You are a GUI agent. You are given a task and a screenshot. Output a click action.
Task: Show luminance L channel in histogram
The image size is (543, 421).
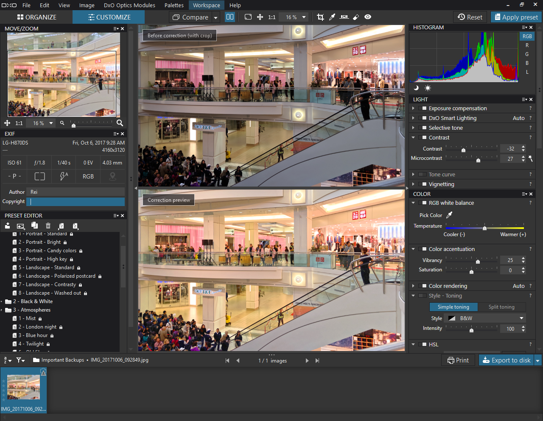(x=527, y=72)
